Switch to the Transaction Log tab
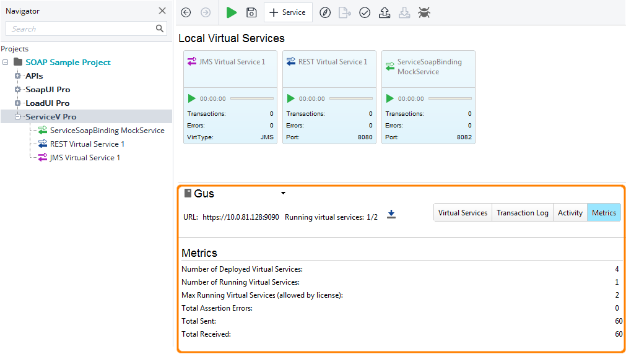Image resolution: width=626 pixels, height=354 pixels. (x=522, y=213)
